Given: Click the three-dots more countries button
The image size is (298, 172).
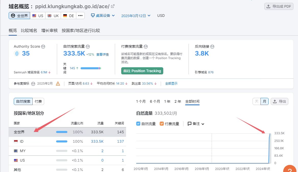Looking at the screenshot, I should click(80, 16).
